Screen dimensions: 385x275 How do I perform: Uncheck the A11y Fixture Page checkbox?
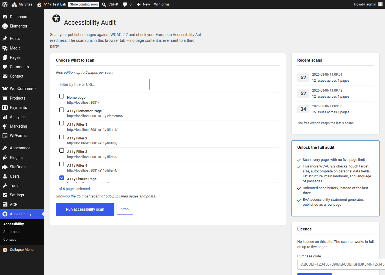[62, 178]
